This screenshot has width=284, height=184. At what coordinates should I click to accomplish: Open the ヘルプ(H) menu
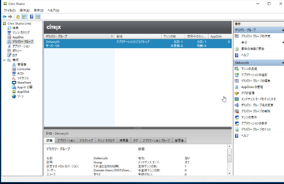point(53,10)
